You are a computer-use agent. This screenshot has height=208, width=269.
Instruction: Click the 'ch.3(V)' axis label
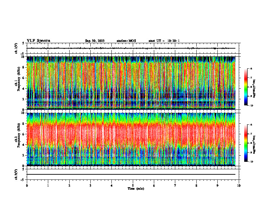pos(16,174)
